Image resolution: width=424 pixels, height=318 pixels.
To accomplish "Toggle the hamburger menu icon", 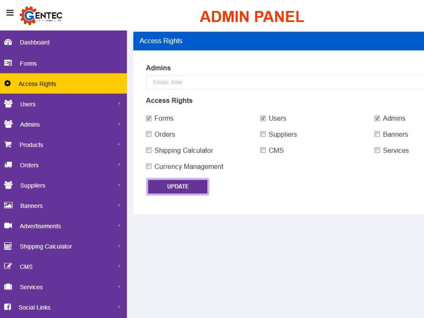I will (x=10, y=13).
